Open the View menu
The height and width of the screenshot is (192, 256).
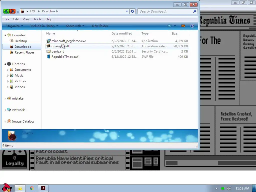coord(26,19)
